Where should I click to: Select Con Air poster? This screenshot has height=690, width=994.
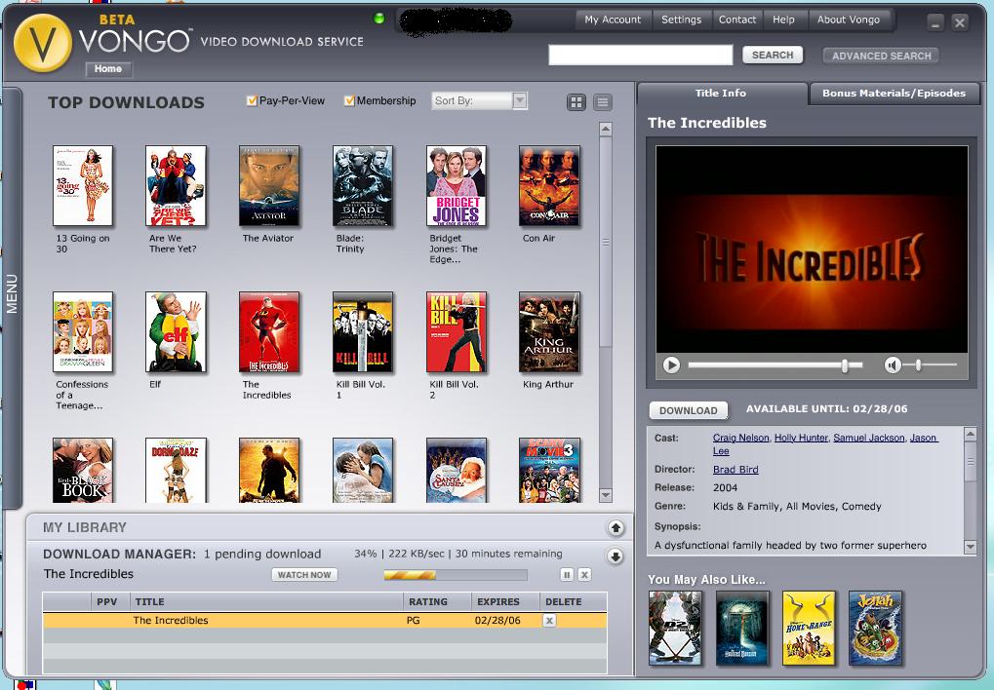click(x=549, y=185)
